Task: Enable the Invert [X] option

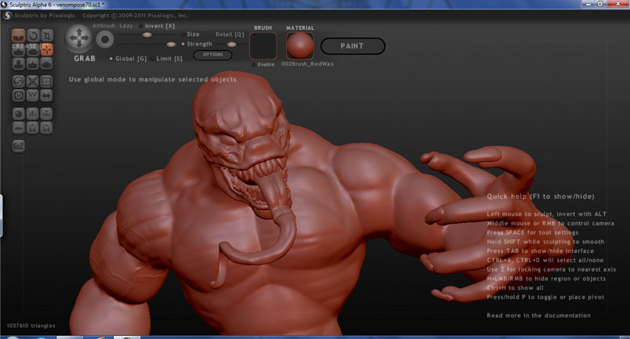Action: point(157,26)
